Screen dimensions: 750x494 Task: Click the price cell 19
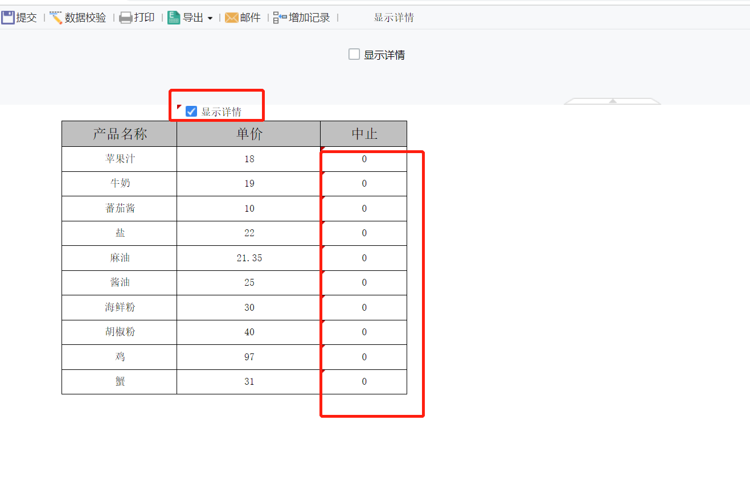[249, 183]
